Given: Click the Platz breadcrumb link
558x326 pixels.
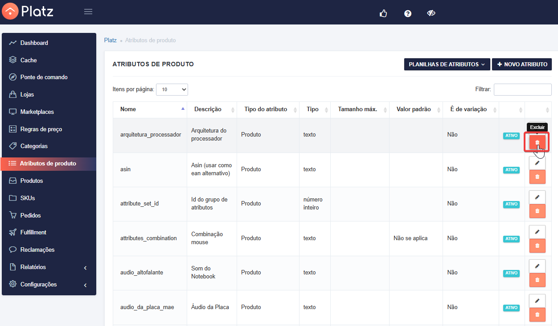Looking at the screenshot, I should point(110,40).
